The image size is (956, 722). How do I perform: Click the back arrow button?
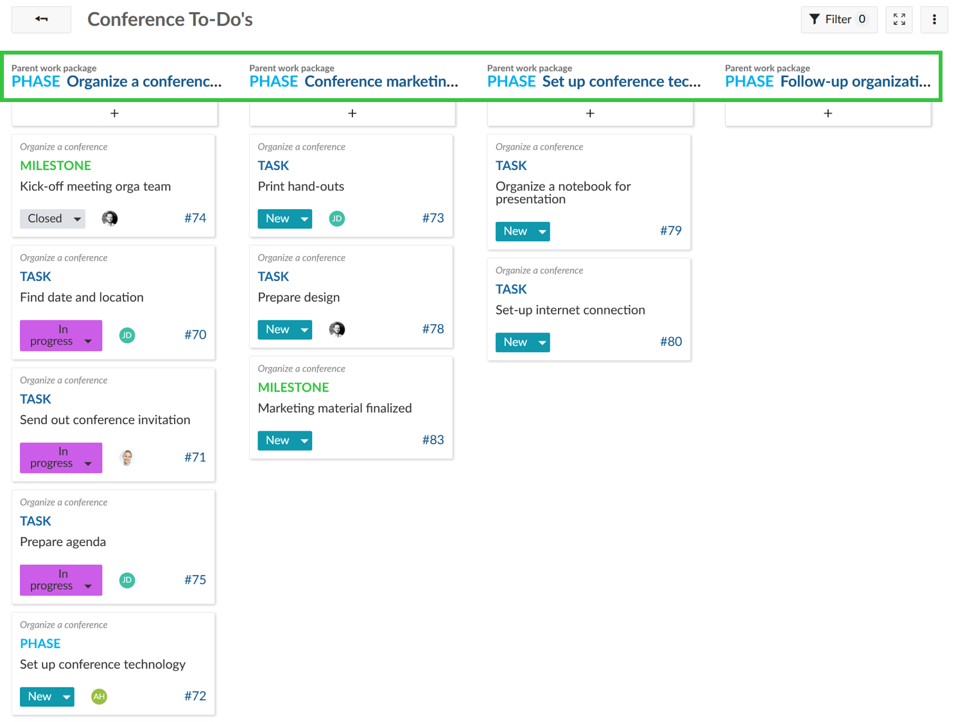[41, 19]
